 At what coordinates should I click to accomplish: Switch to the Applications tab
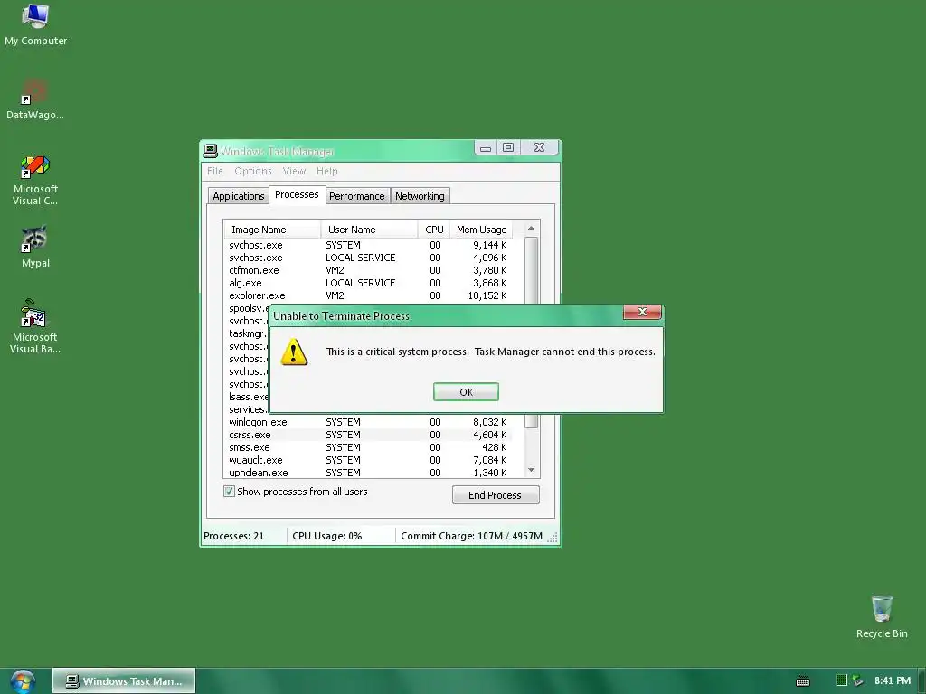pos(238,196)
